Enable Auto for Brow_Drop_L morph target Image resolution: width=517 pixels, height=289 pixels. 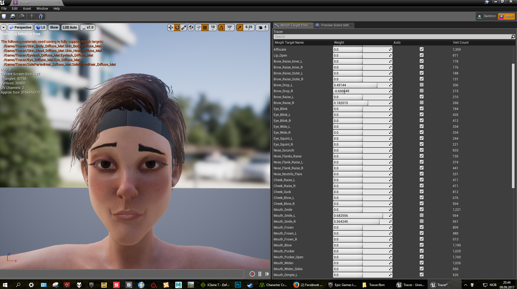(x=422, y=85)
